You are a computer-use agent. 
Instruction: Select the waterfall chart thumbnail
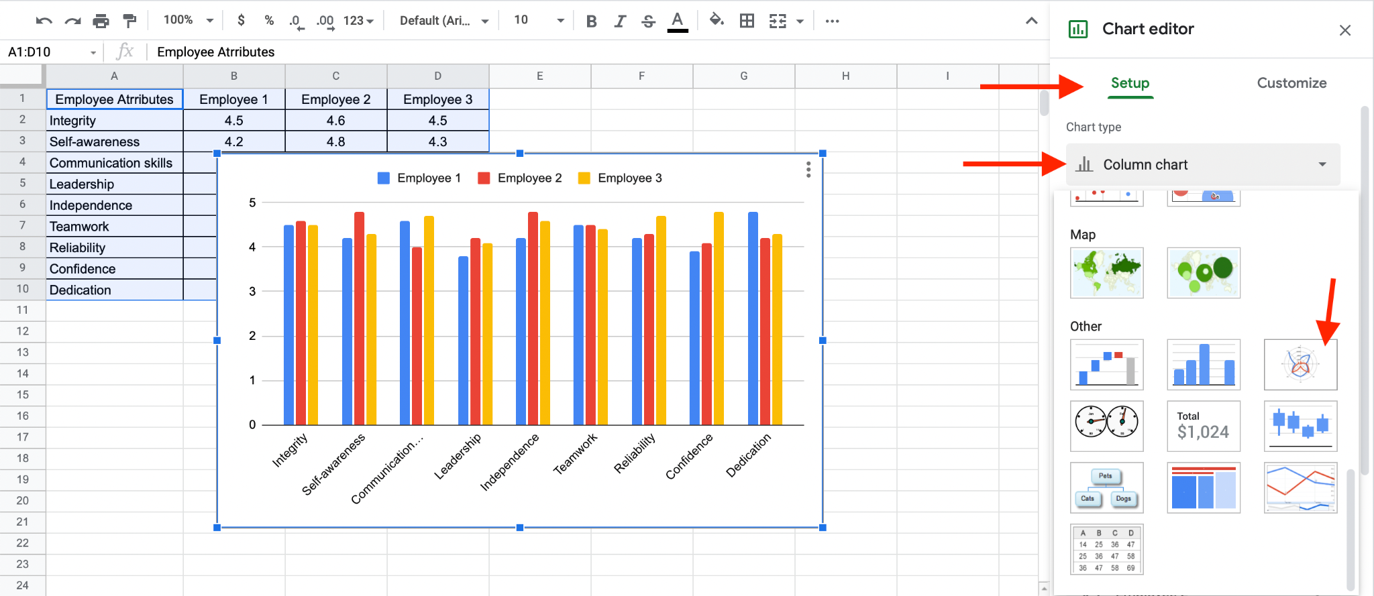point(1106,364)
